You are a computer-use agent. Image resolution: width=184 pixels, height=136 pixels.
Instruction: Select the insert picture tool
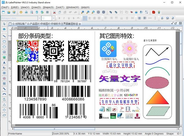pyautogui.click(x=4, y=57)
